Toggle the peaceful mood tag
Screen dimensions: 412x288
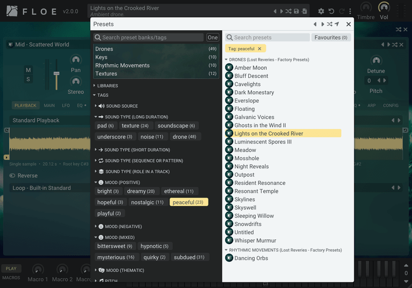click(189, 202)
